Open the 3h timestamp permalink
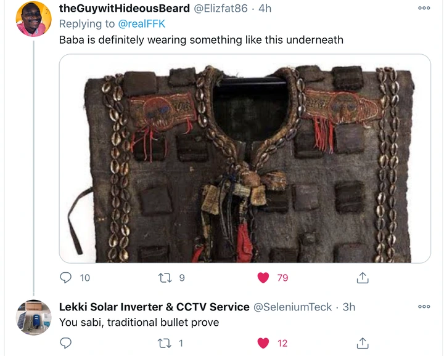Screen dimensions: 444x356 349,307
